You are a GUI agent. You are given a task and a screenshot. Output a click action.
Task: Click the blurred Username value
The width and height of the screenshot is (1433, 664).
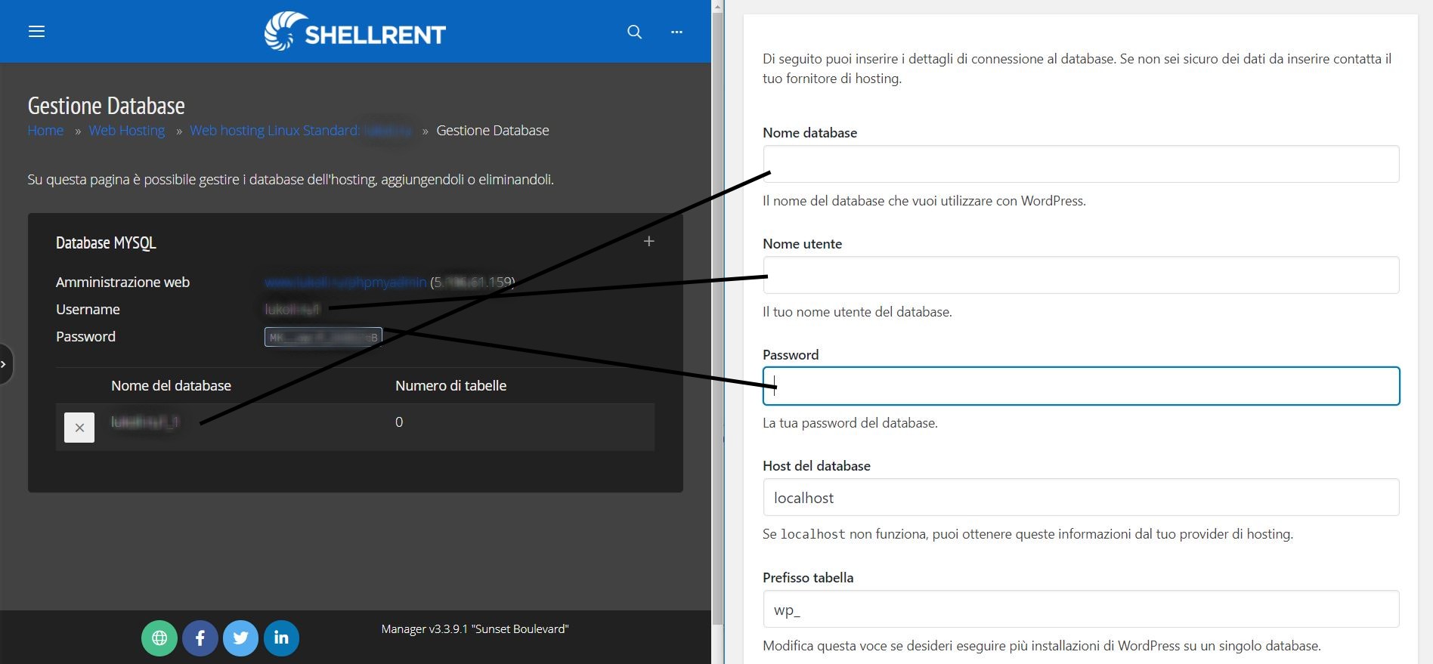292,309
